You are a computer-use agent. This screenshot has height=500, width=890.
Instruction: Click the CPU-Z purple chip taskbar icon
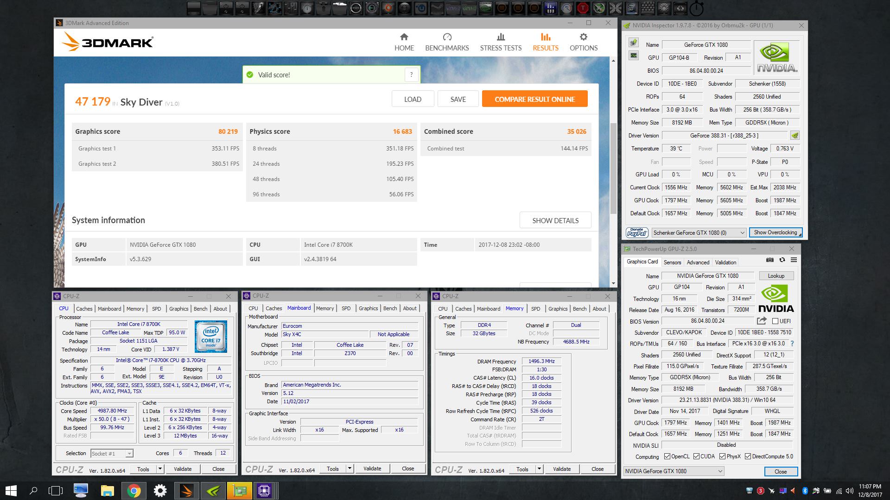(x=265, y=490)
